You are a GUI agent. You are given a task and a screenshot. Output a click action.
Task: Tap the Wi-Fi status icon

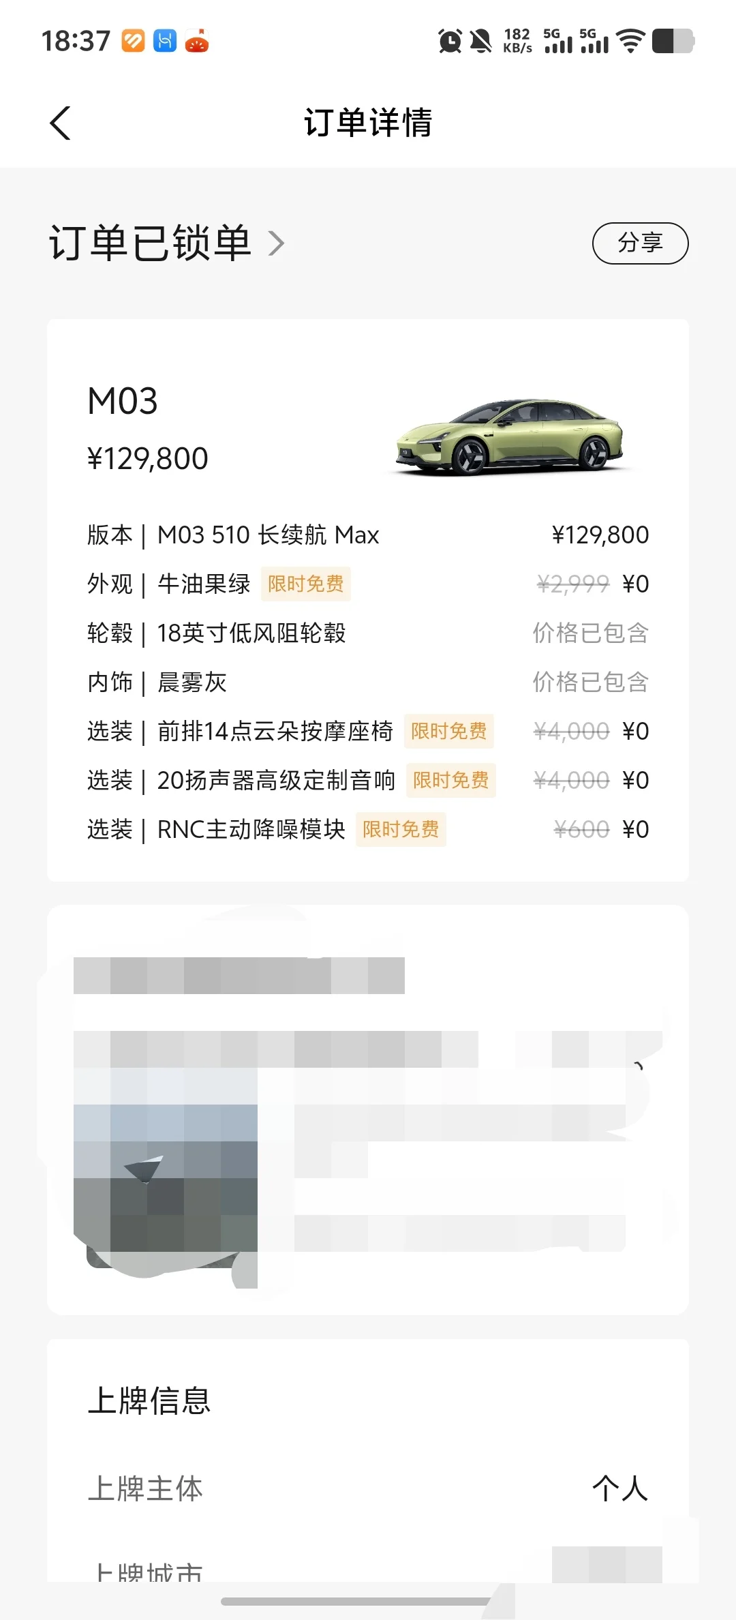click(x=630, y=41)
